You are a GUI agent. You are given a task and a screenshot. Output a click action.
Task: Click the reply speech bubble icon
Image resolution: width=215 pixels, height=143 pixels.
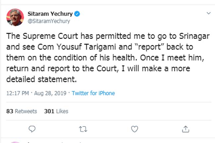(32, 128)
